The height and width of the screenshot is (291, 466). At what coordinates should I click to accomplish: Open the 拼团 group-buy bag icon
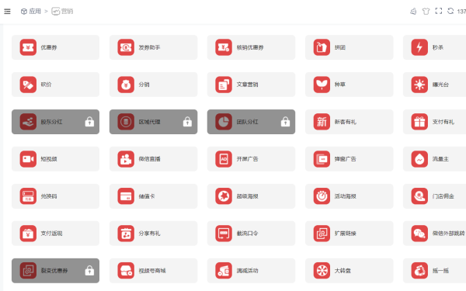[x=322, y=47]
